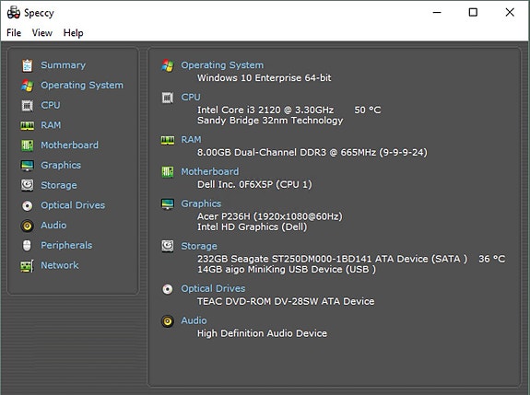Click the Windows flag icon beside Operating System heading
The height and width of the screenshot is (395, 530).
(168, 65)
